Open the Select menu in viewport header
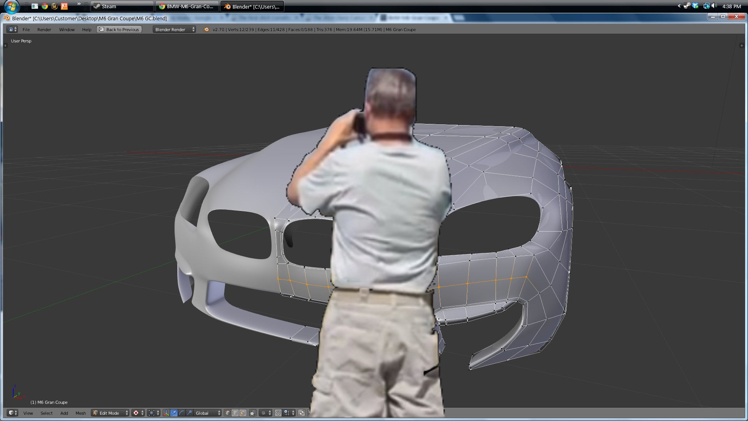 tap(46, 413)
